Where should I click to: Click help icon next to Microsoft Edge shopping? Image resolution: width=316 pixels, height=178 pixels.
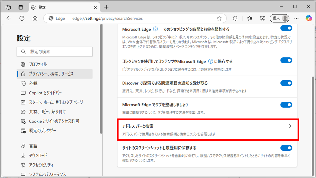pos(155,29)
